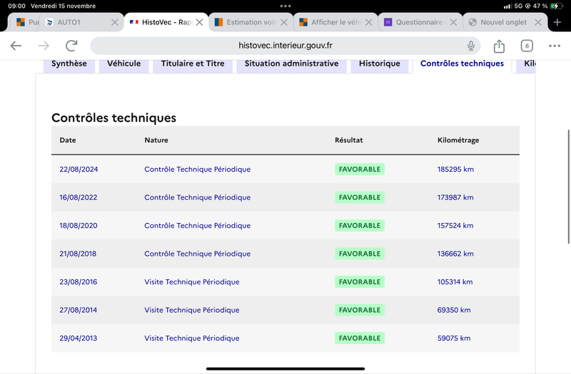571x374 pixels.
Task: Click the page vertical scrollbar
Action: [568, 187]
